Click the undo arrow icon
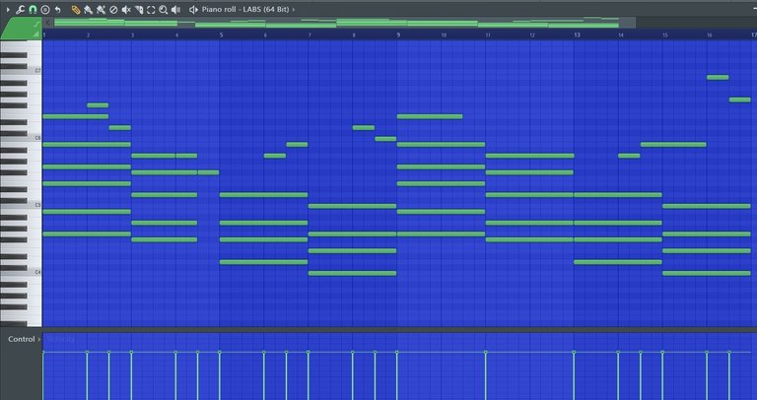 click(58, 10)
